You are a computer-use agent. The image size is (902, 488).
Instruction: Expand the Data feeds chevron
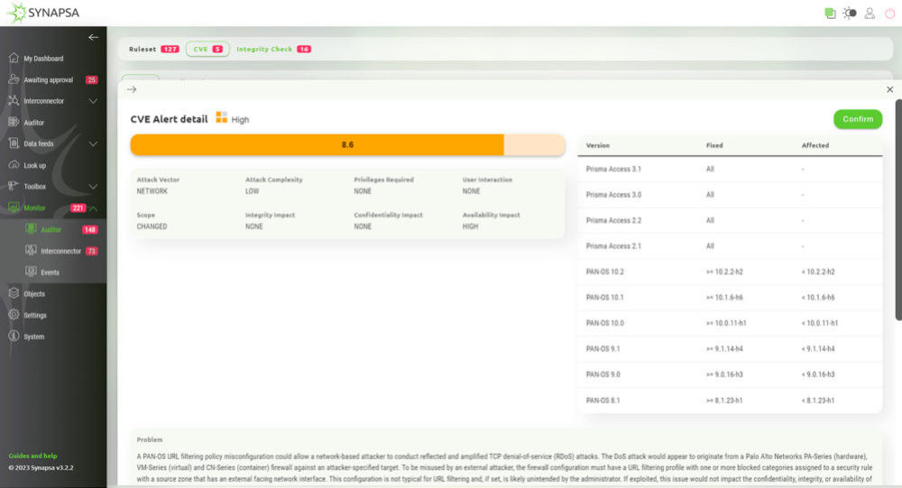pos(93,143)
